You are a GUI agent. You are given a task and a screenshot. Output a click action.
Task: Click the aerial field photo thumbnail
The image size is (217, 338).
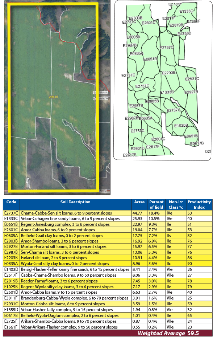pyautogui.click(x=57, y=97)
